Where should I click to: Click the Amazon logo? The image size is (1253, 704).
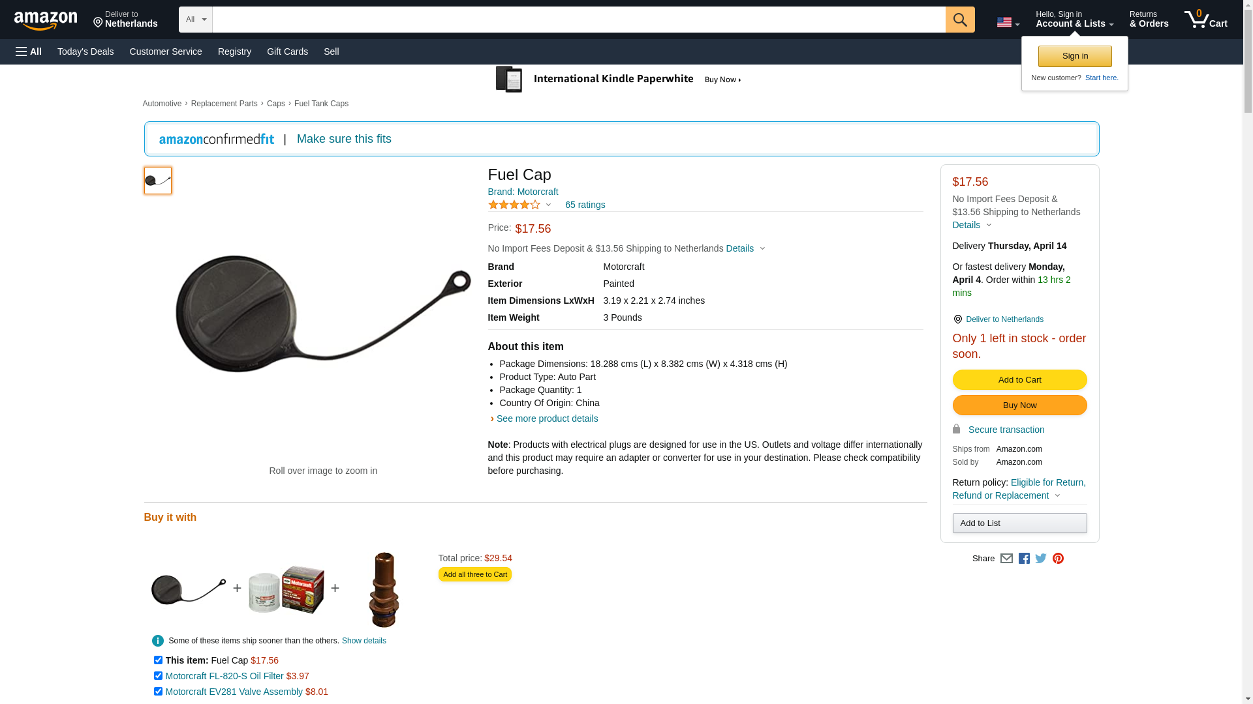[46, 21]
